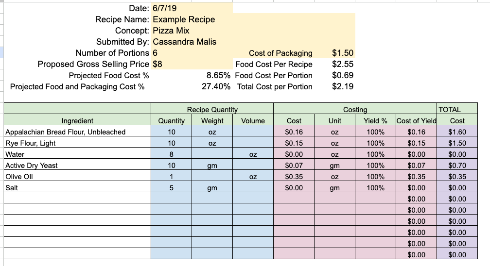Image resolution: width=490 pixels, height=266 pixels.
Task: Click the Rye Flour quantity cell
Action: coord(171,143)
